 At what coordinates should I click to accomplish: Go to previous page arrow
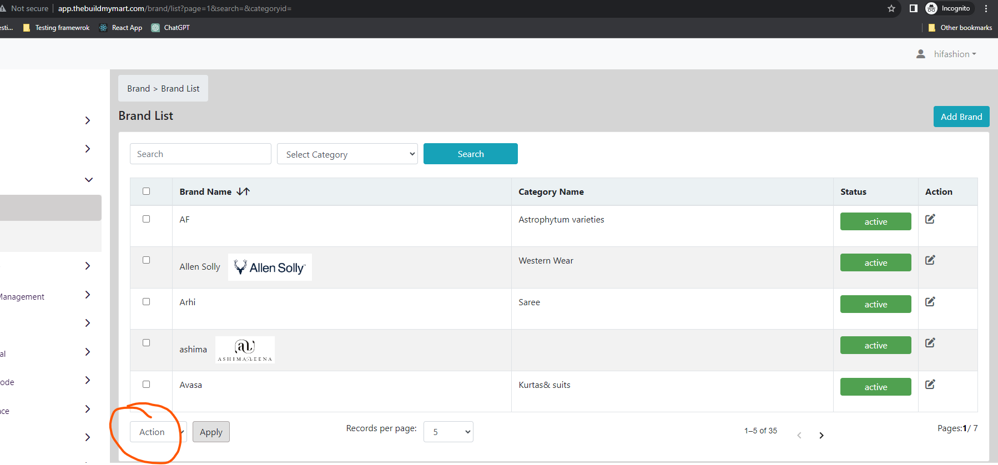[799, 436]
